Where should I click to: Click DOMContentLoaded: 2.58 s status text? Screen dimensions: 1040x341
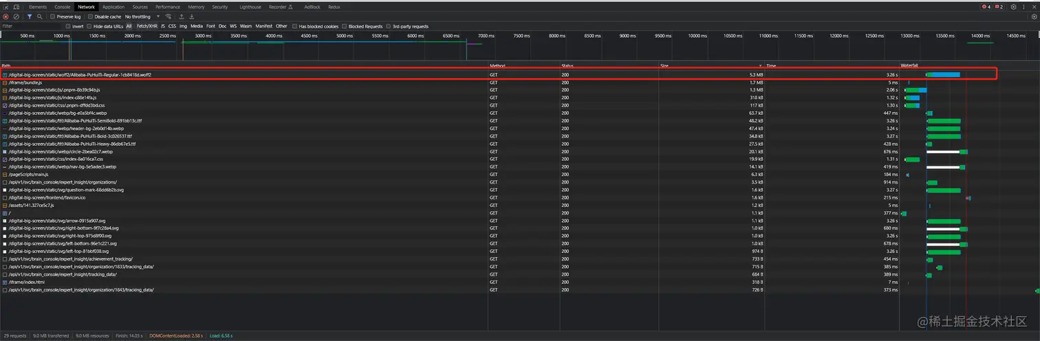177,335
